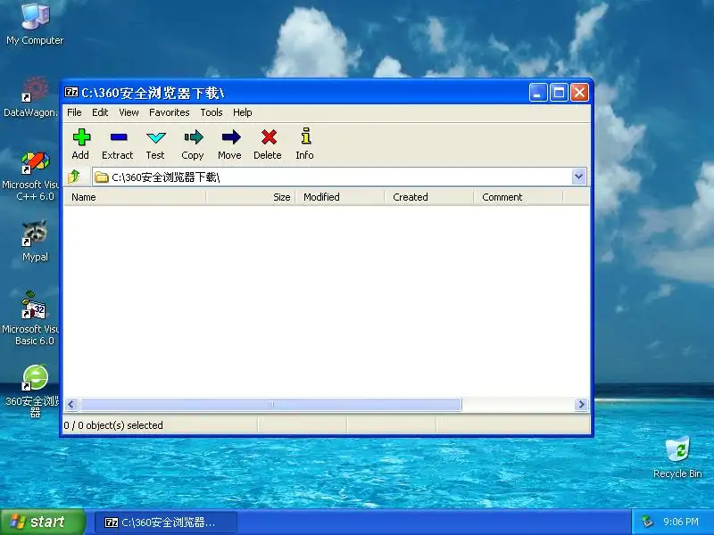714x535 pixels.
Task: Select Microsoft Visual Basic 6.0 shortcut
Action: pos(31,318)
